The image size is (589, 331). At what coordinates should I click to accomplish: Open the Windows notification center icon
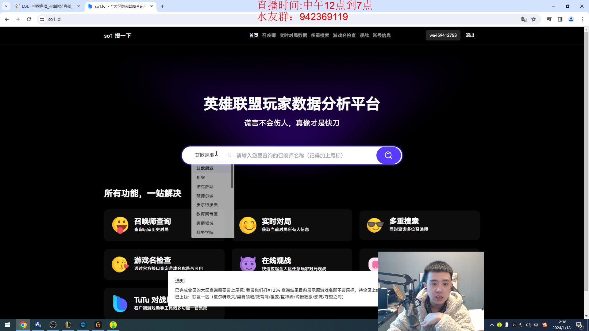click(x=579, y=325)
